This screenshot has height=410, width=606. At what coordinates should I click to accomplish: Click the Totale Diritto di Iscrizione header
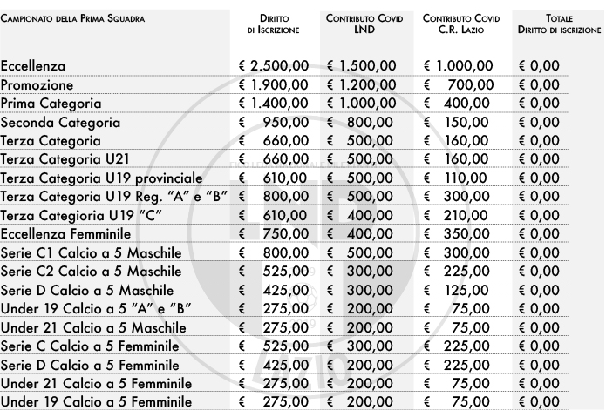pos(559,24)
